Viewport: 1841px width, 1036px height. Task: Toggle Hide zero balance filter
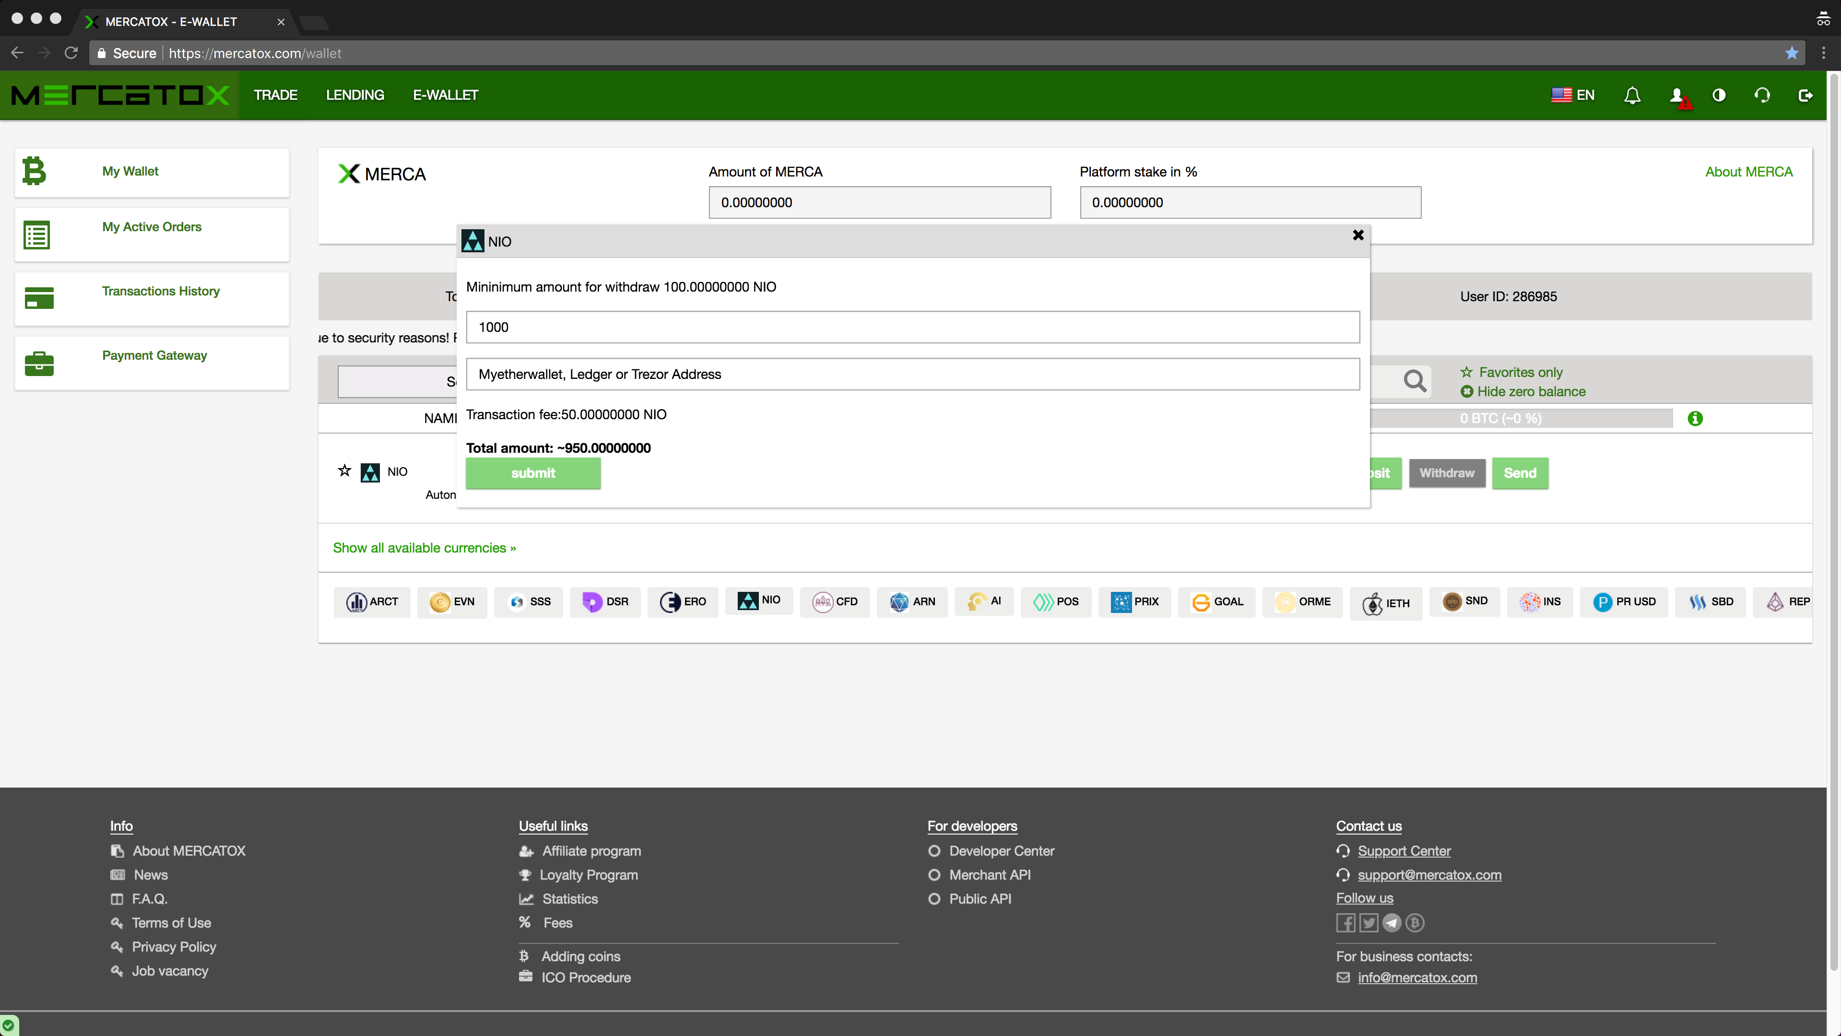click(x=1523, y=391)
